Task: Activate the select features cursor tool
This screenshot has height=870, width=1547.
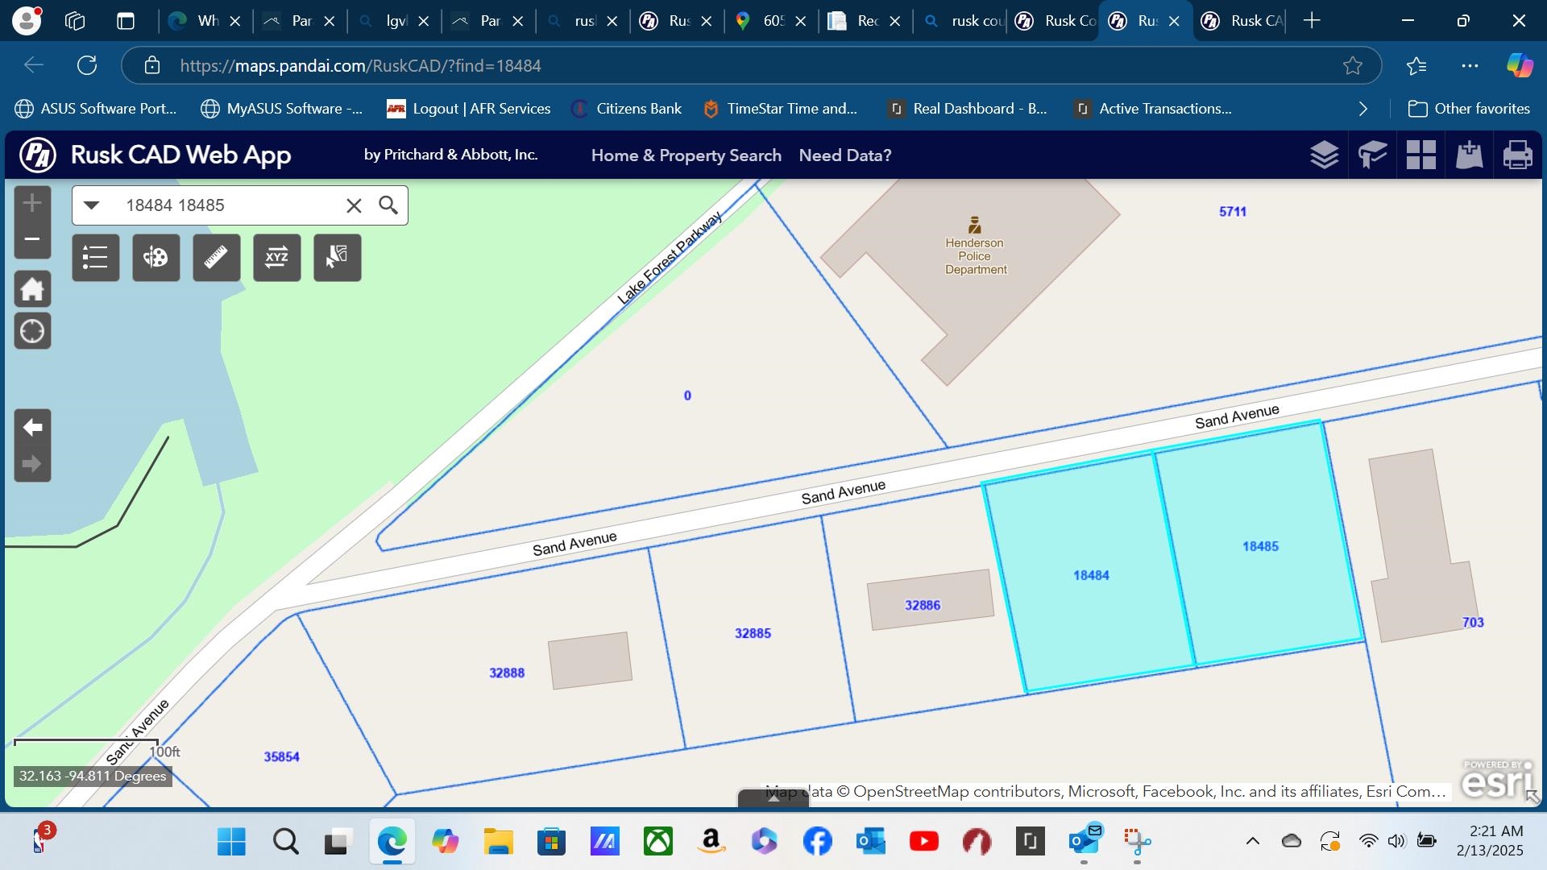Action: [x=337, y=258]
